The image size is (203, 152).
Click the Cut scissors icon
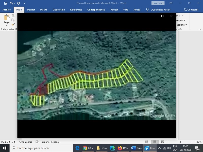point(13,15)
